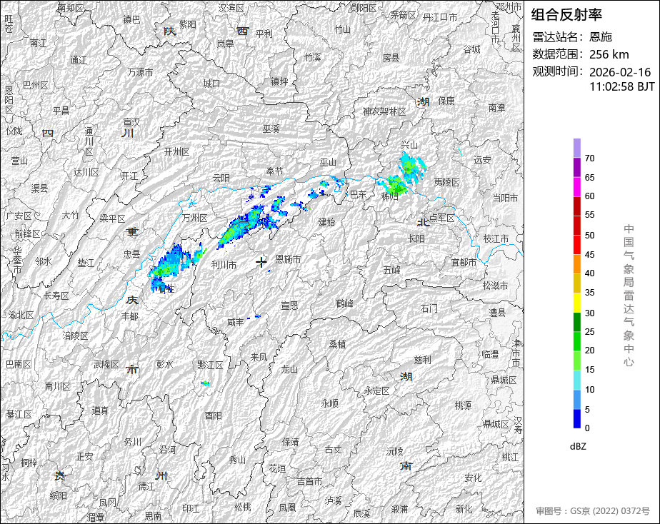Click the legend value 0

point(587,428)
